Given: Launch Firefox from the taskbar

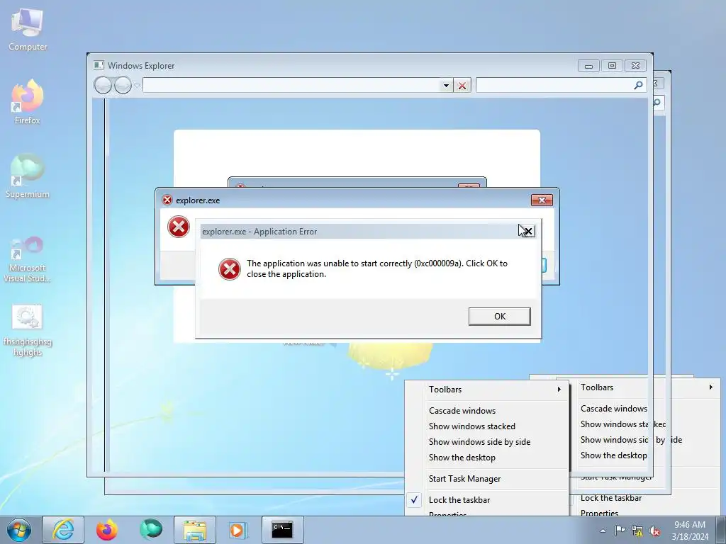Looking at the screenshot, I should point(107,530).
